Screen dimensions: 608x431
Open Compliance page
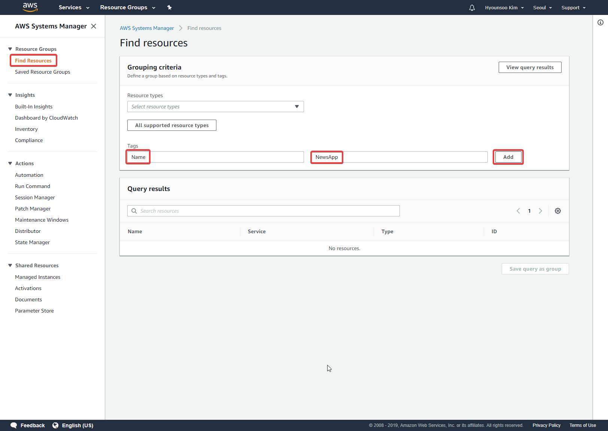(29, 140)
